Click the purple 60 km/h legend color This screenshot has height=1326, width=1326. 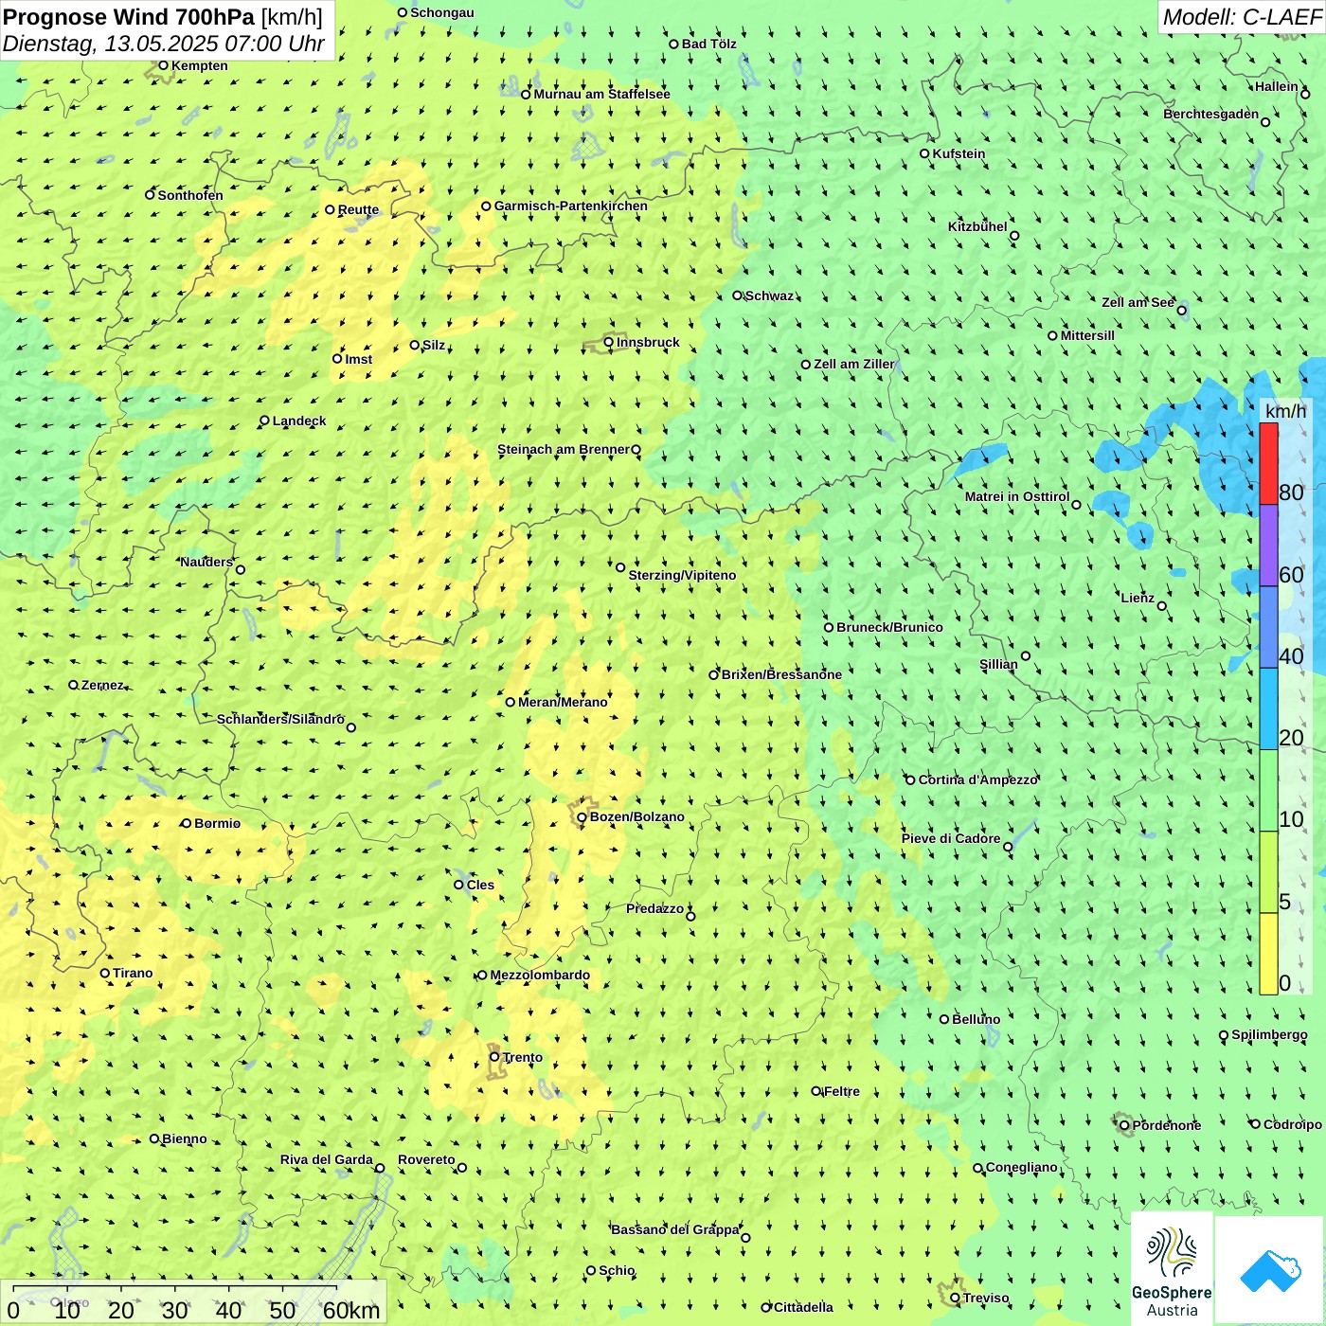[1268, 546]
